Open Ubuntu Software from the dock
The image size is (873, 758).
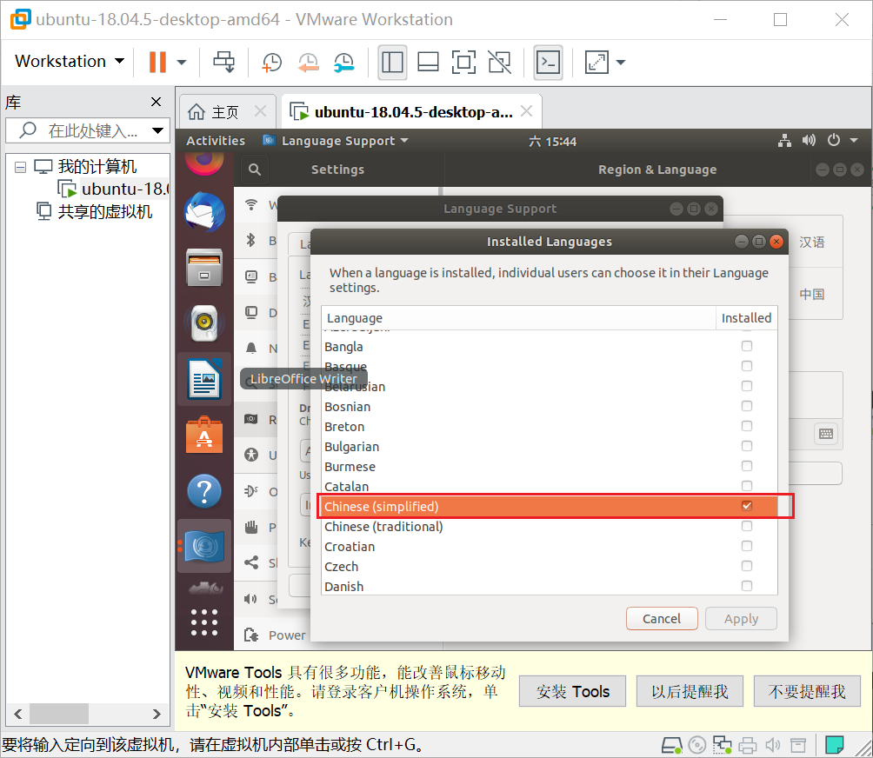pos(204,436)
